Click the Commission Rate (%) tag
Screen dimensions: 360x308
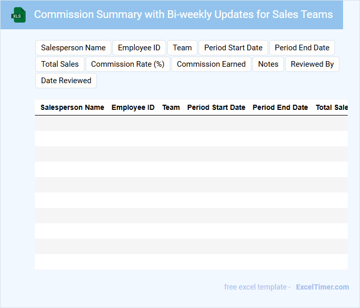tap(128, 64)
